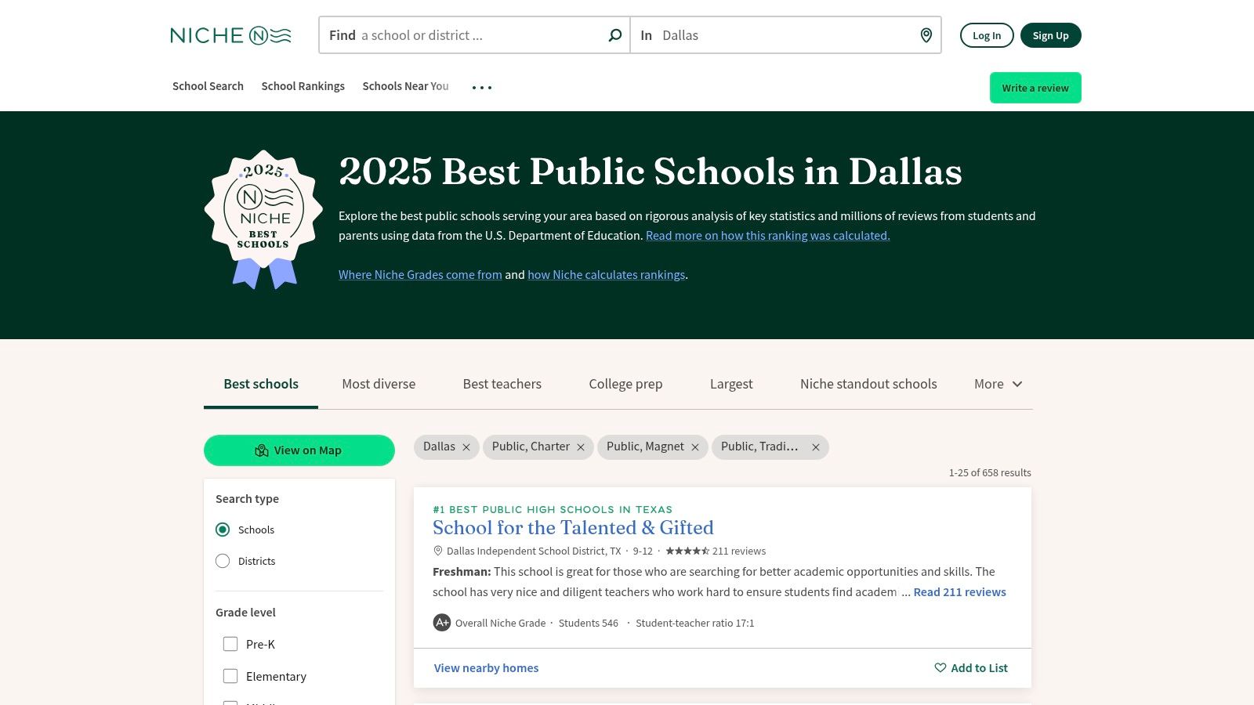Open the Read 211 reviews link

959,591
